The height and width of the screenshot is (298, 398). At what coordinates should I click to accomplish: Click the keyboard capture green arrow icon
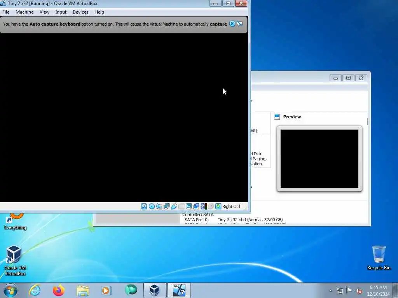click(218, 206)
